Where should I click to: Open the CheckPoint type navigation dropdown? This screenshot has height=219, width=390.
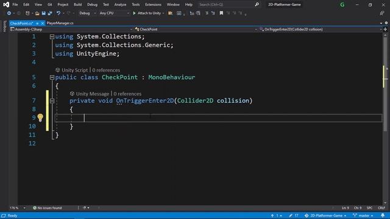[x=196, y=29]
